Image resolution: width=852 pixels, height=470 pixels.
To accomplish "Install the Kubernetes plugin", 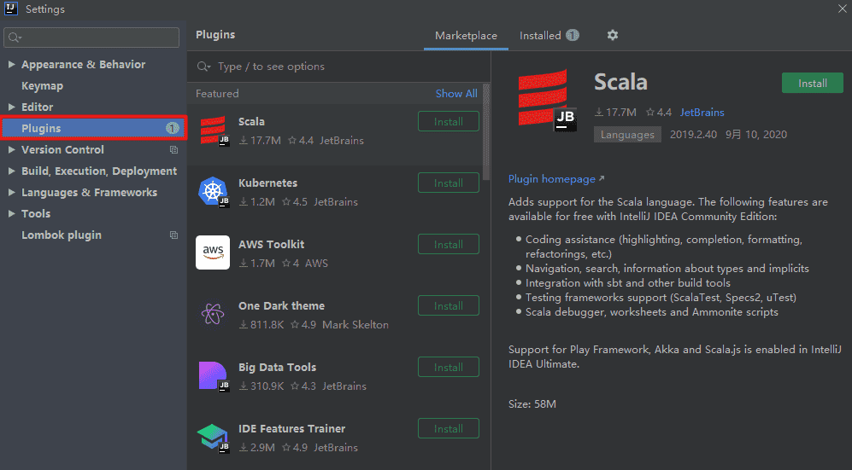I will click(x=449, y=183).
